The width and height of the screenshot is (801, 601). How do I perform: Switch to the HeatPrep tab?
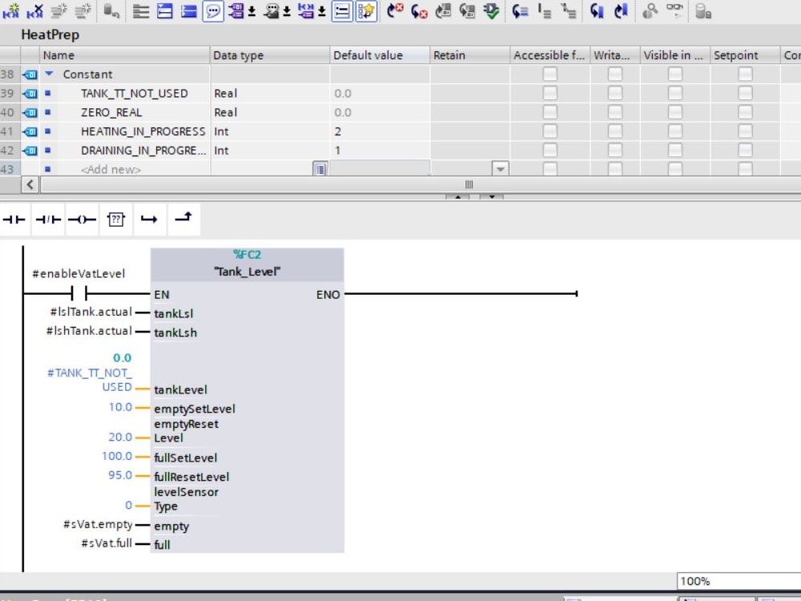coord(50,34)
